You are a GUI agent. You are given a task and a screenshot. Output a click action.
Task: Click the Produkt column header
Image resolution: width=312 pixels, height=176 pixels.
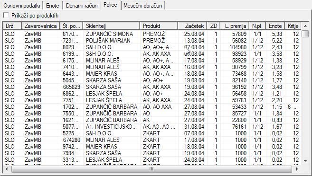(159, 26)
